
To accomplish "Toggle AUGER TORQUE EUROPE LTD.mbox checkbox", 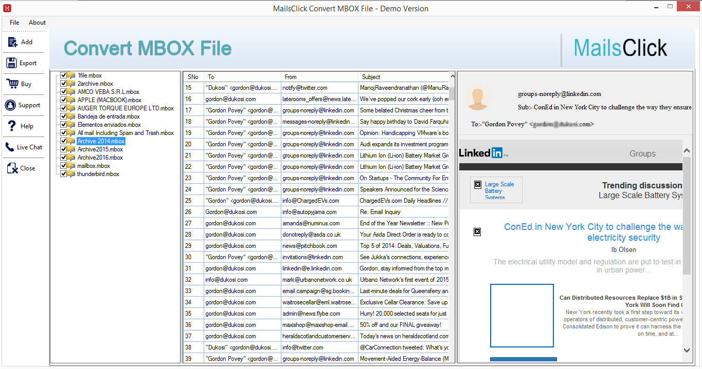I will (x=64, y=108).
